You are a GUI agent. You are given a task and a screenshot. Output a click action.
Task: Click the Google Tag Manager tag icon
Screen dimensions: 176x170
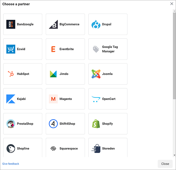click(x=96, y=49)
